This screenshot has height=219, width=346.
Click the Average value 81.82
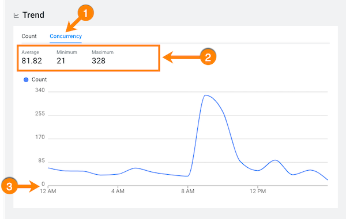[x=32, y=61]
